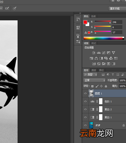The image size is (126, 143).
Task: Select the 色阶 1 layer mask thumbnail
Action: pyautogui.click(x=101, y=101)
